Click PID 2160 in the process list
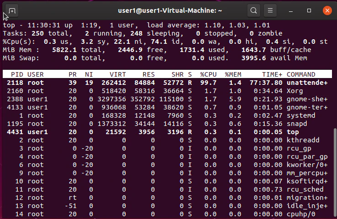Viewport: 337px width, 219px height. point(15,91)
